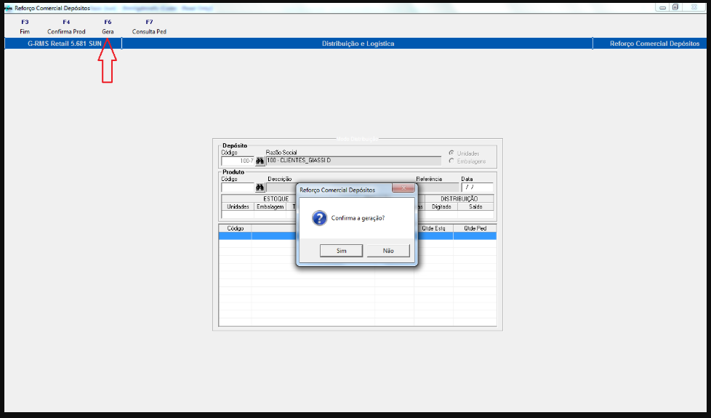Viewport: 711px width, 418px height.
Task: Click the Saldo cell under DISTRIBUIÇÃO
Action: pyautogui.click(x=475, y=206)
